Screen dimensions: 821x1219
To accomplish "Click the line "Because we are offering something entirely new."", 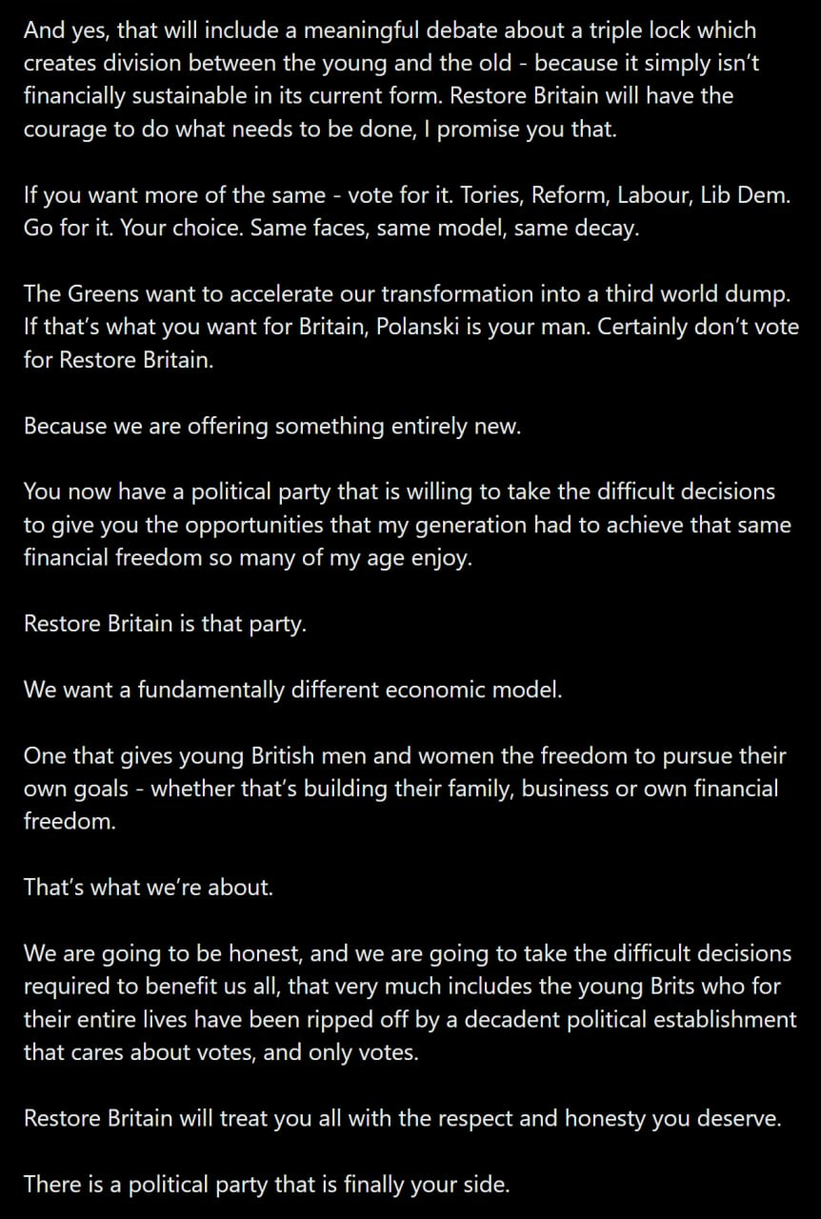I will click(272, 426).
